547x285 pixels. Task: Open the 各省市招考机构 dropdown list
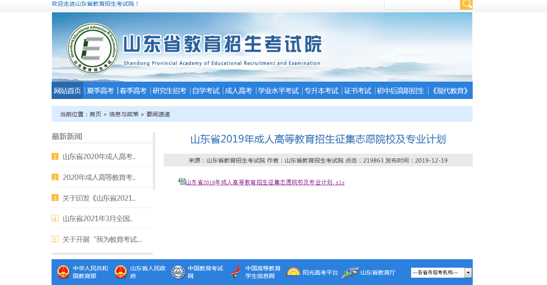(438, 273)
